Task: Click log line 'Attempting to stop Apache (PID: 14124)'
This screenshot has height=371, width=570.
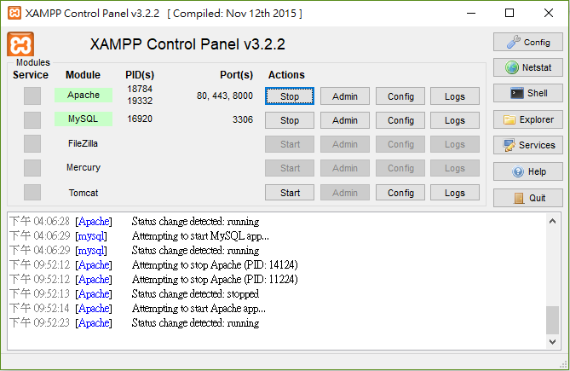Action: click(215, 264)
